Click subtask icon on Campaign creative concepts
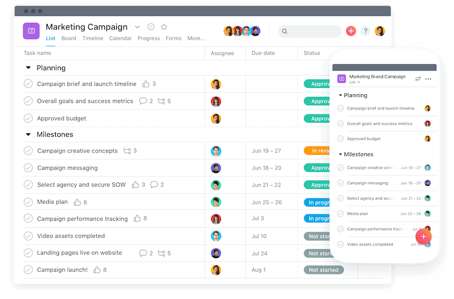The height and width of the screenshot is (299, 454). (x=127, y=151)
